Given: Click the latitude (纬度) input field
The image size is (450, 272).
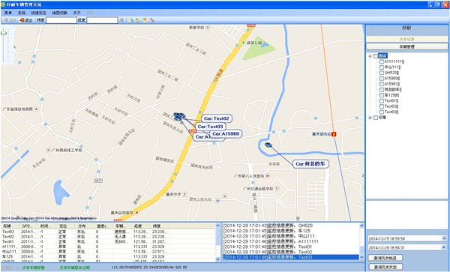Looking at the screenshot, I should coord(61,20).
